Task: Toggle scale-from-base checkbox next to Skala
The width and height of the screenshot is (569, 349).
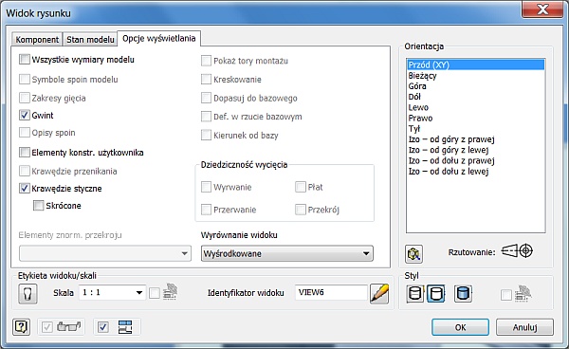Action: 155,293
